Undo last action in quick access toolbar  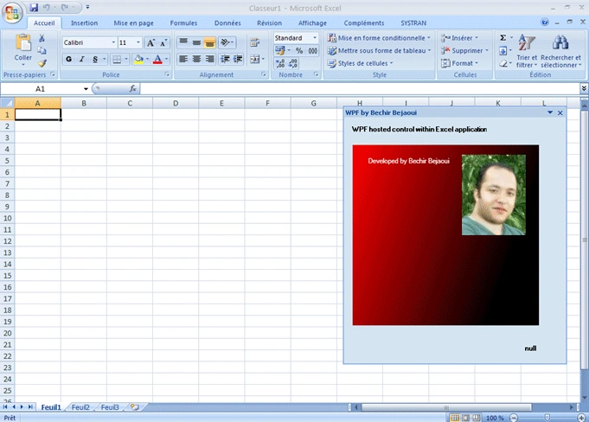coord(47,7)
